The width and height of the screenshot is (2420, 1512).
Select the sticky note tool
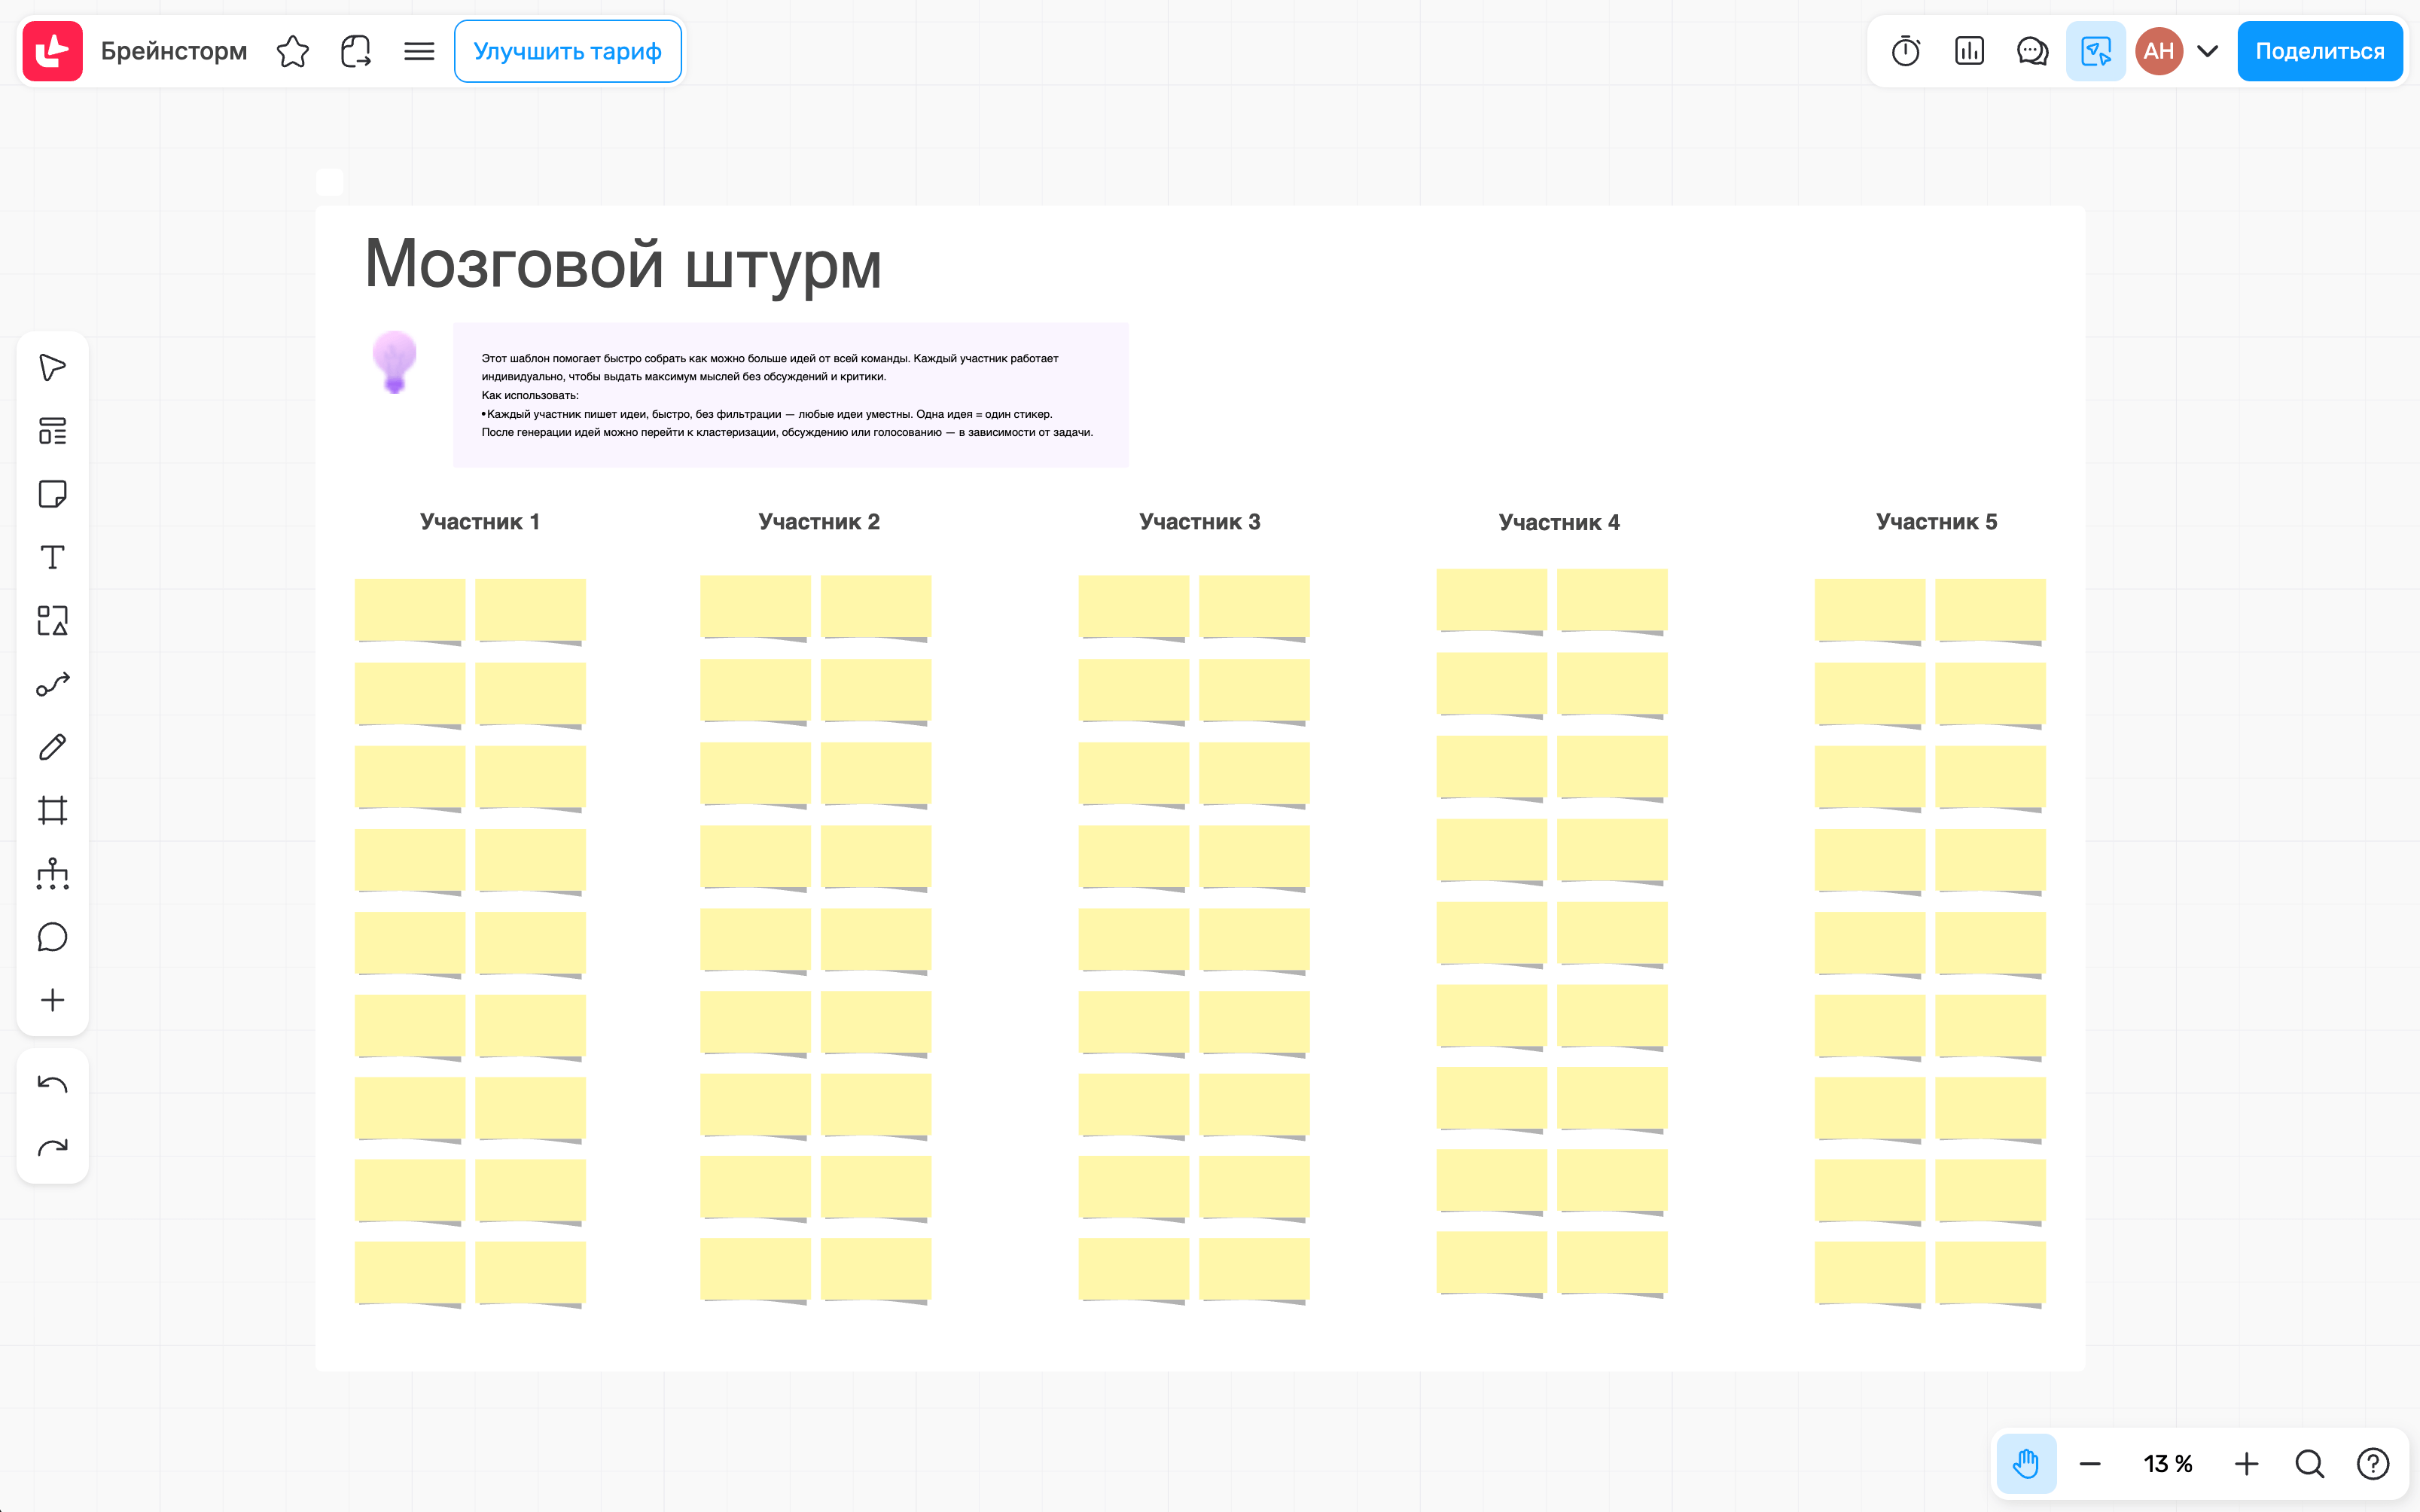tap(52, 494)
